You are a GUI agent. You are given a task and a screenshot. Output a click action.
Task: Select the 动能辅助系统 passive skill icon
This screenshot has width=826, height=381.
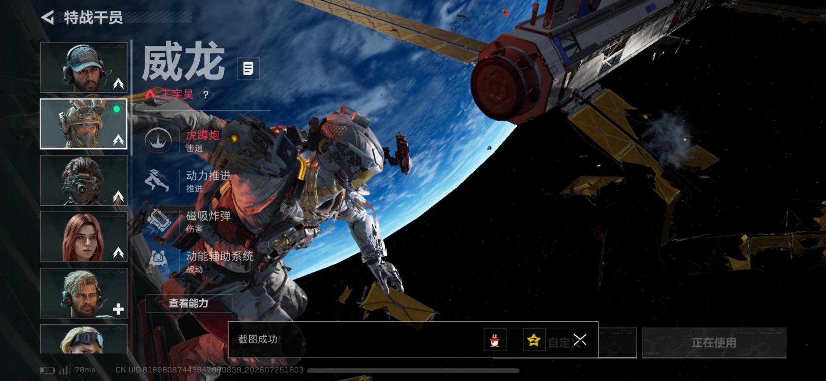pyautogui.click(x=158, y=261)
